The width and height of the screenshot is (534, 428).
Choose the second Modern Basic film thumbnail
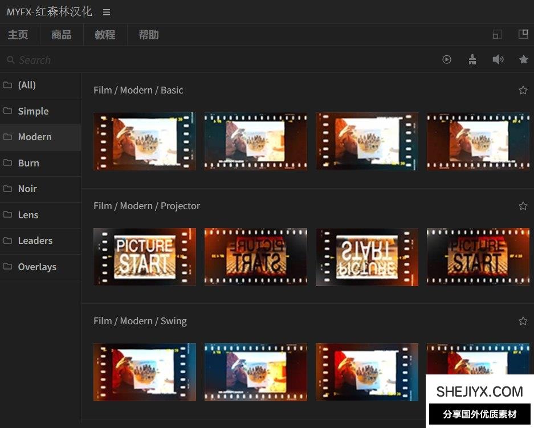click(255, 141)
